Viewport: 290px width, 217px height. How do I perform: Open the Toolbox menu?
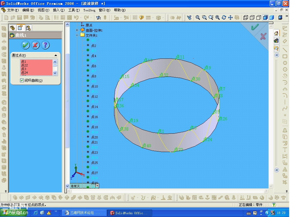pyautogui.click(x=89, y=10)
